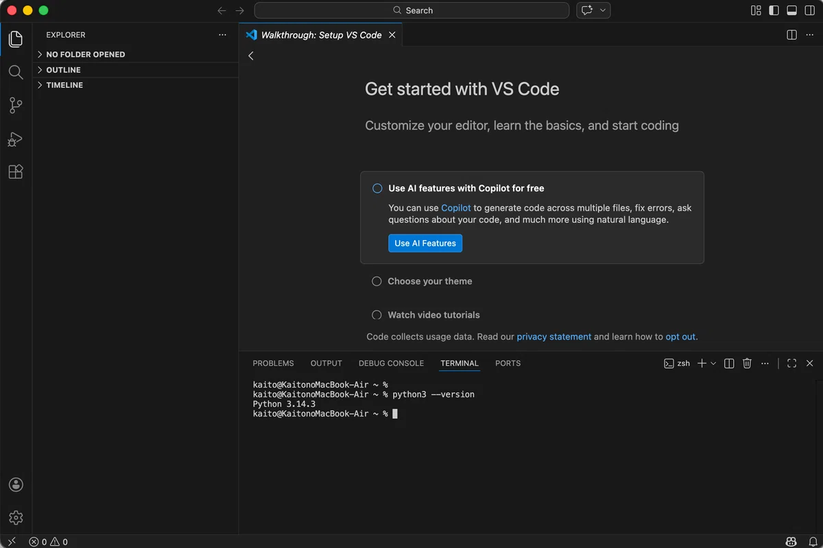
Task: Click the Customize Layout icon
Action: 756,10
